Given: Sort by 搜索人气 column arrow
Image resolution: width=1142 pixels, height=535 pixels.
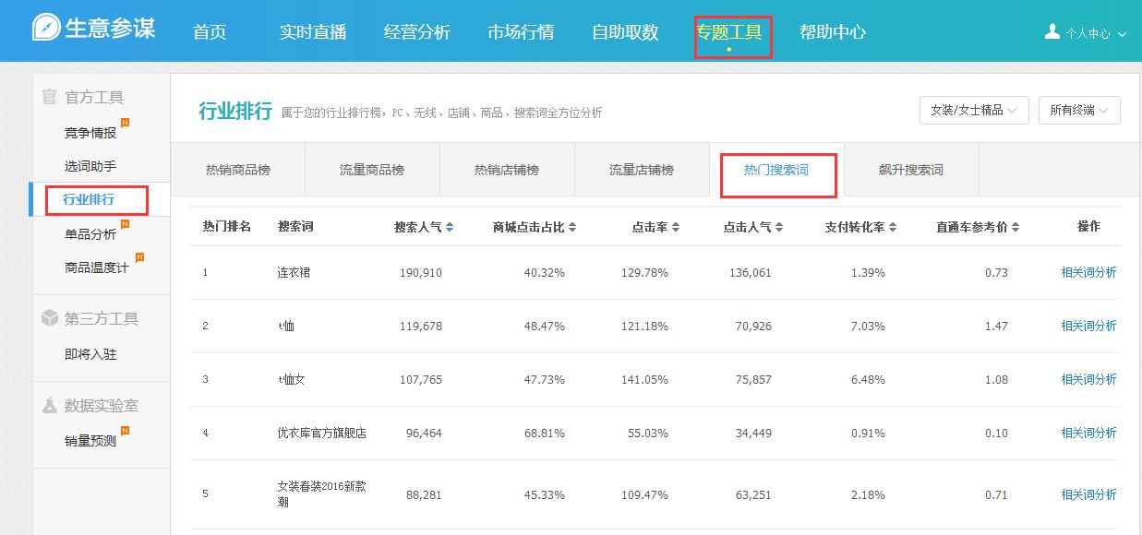Looking at the screenshot, I should pyautogui.click(x=450, y=227).
